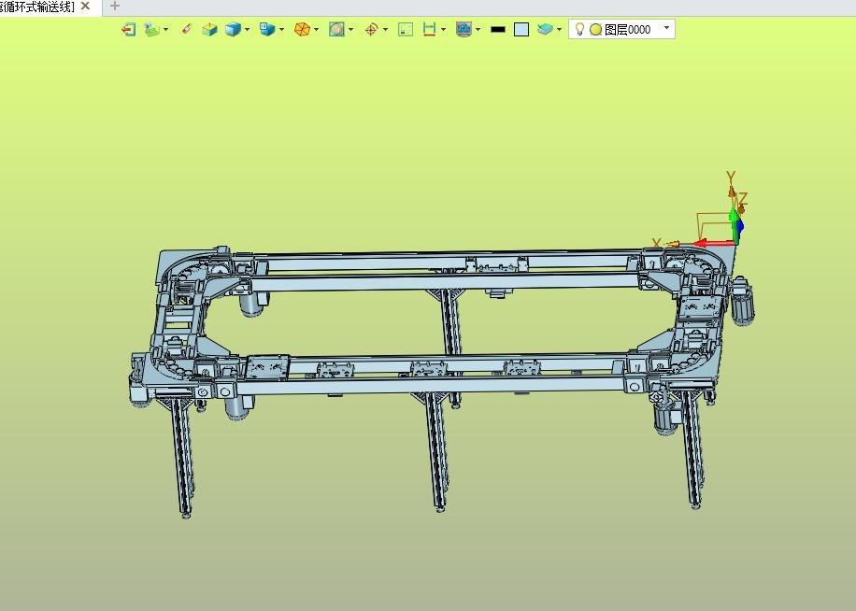Expand the crosshair target dropdown arrow
This screenshot has height=611, width=856.
(x=385, y=30)
